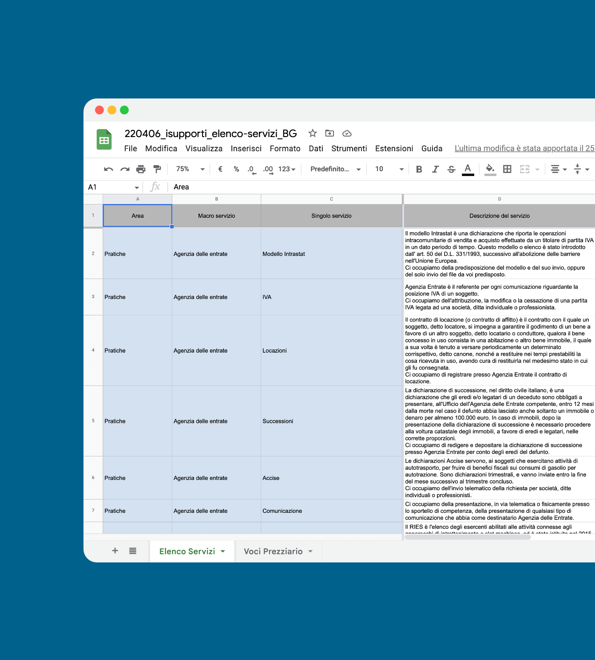Open the Guida menu
This screenshot has width=595, height=660.
432,149
